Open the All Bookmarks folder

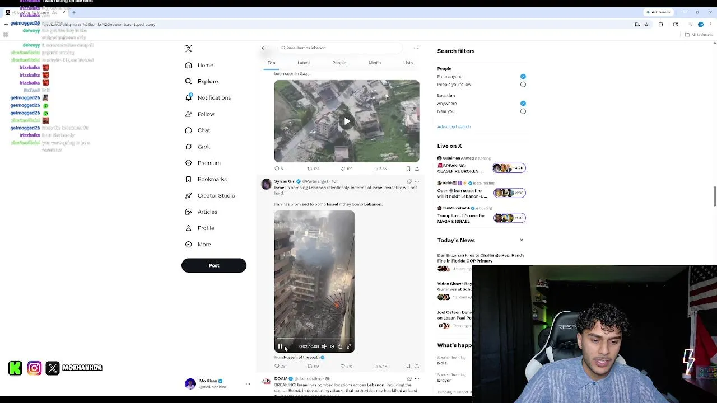click(699, 35)
